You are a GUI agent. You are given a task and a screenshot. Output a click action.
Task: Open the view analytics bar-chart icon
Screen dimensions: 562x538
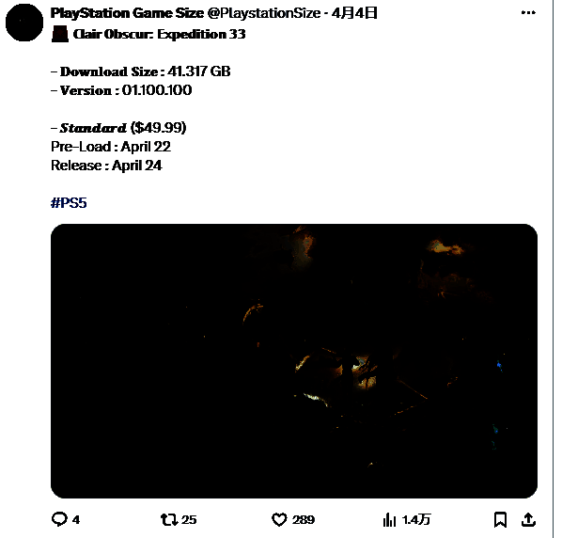pos(389,519)
